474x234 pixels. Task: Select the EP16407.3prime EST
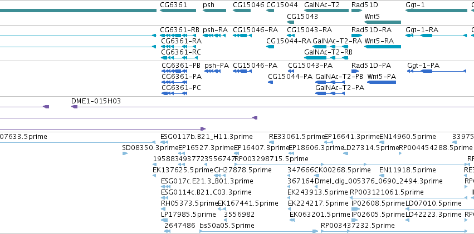click(x=237, y=153)
